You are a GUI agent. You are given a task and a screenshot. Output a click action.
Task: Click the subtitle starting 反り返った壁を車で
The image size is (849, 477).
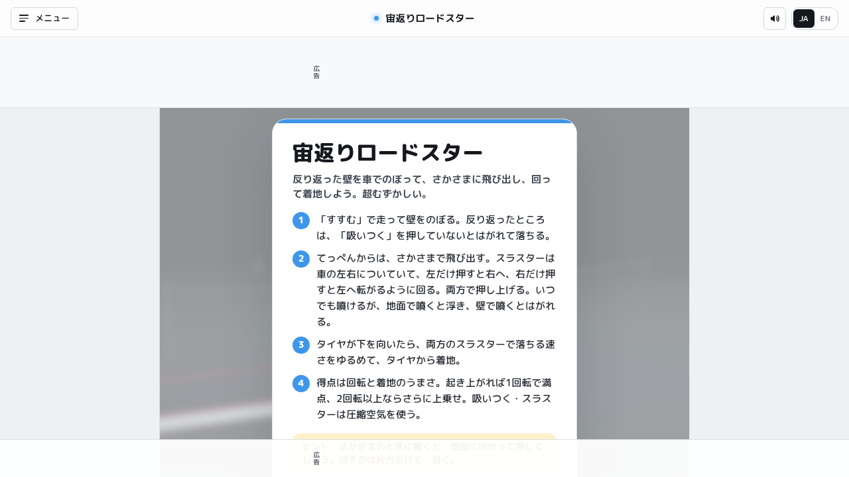click(423, 187)
